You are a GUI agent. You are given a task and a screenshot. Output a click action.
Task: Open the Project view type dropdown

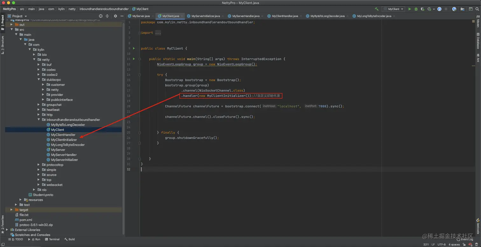(x=18, y=16)
